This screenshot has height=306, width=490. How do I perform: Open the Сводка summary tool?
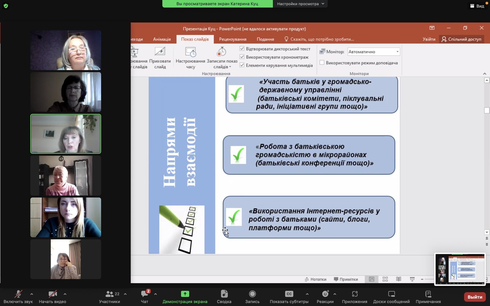[224, 297]
